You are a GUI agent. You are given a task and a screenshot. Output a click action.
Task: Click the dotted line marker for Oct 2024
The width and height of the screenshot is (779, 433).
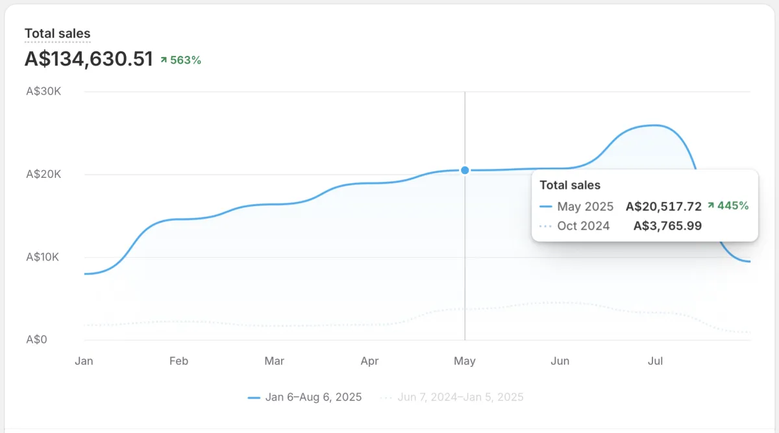pyautogui.click(x=545, y=226)
